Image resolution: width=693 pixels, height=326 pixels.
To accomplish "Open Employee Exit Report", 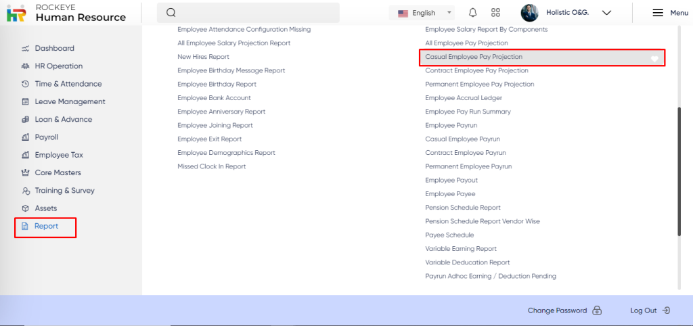I will 210,139.
